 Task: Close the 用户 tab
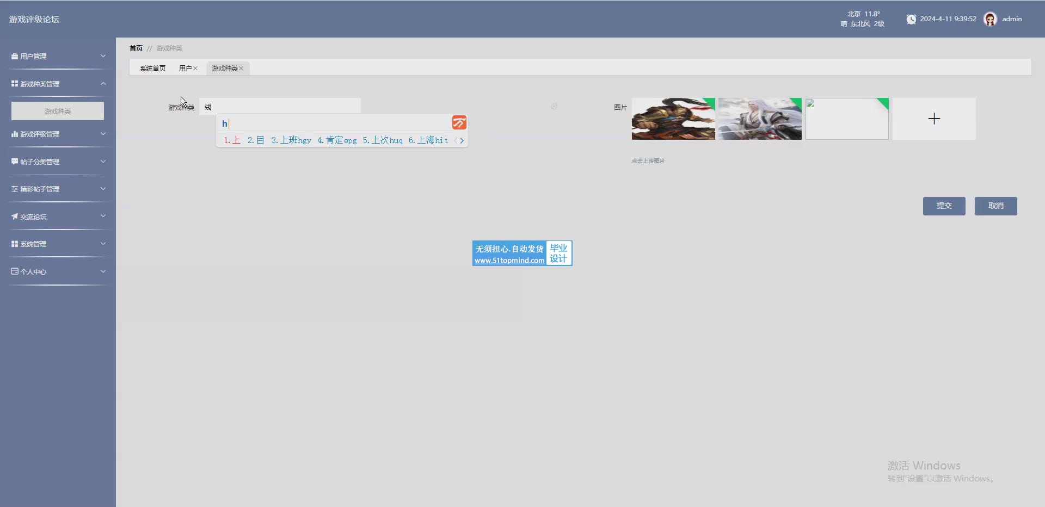point(195,68)
